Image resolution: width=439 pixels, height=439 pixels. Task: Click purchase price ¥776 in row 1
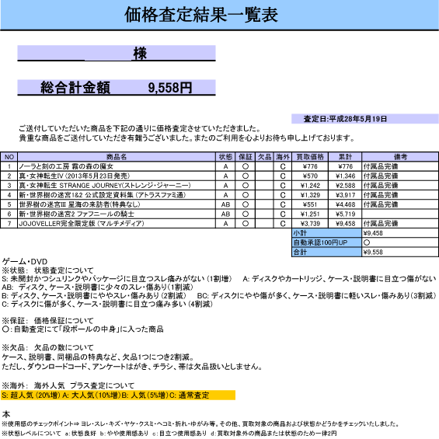(310, 166)
